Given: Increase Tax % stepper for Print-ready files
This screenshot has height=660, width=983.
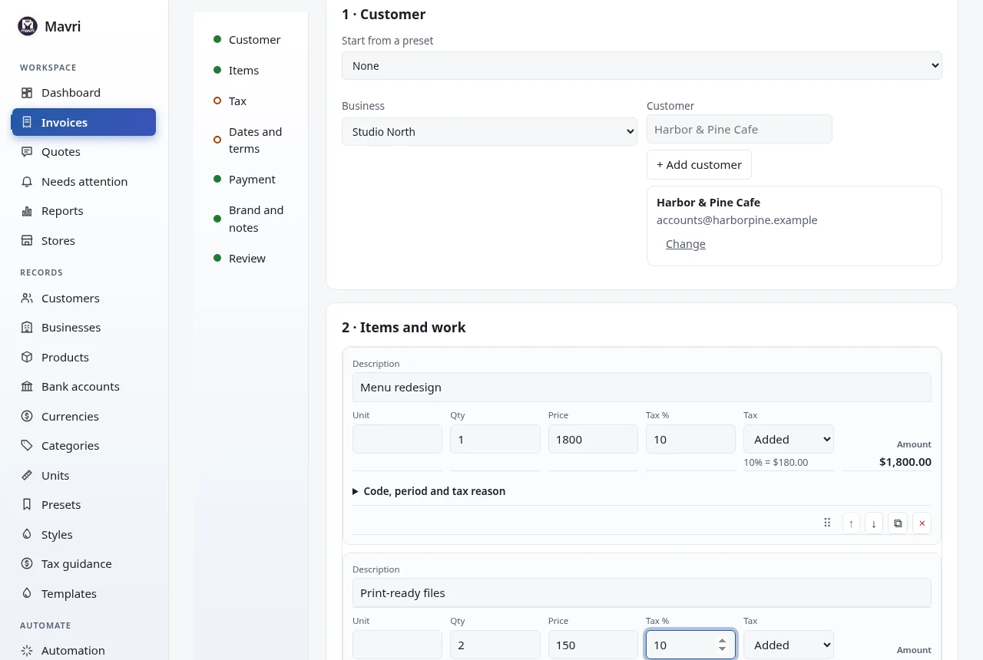Looking at the screenshot, I should click(722, 641).
